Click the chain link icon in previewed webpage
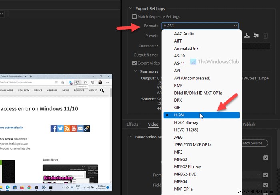Viewport: 280px width, 195px height. 87,128
